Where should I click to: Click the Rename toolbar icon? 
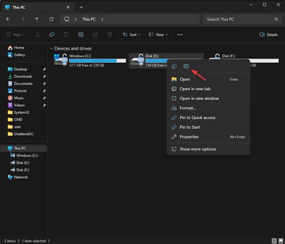coord(81,35)
